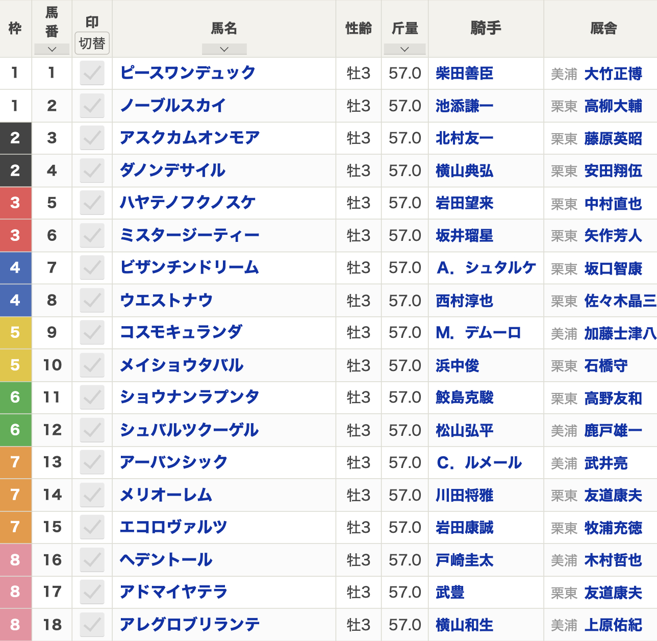Screen dimensions: 657x641
Task: Toggle mark checkbox for ミスタージーティー
Action: 92,235
